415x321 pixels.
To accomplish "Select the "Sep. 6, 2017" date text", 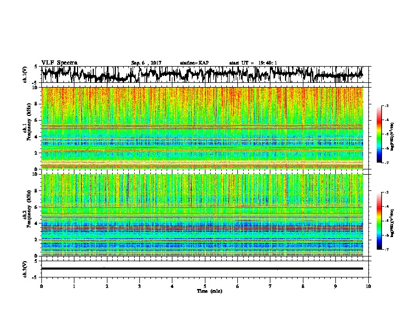I will pos(146,63).
